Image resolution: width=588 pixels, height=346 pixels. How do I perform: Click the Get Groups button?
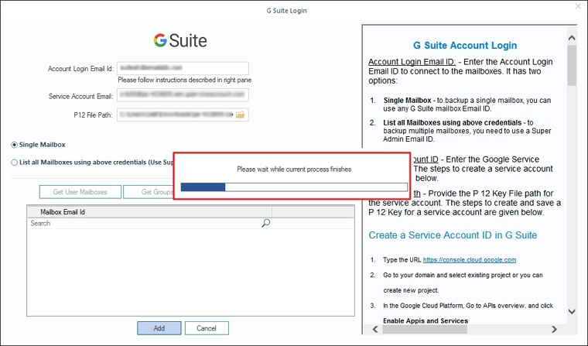149,192
